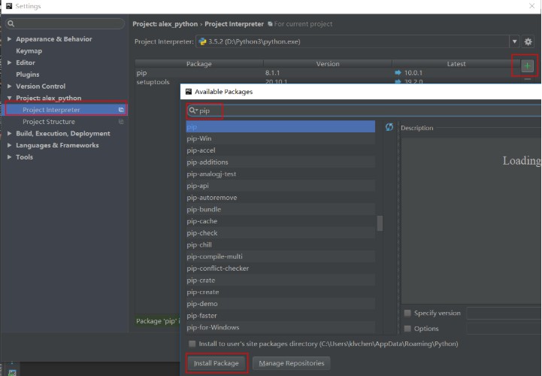Click the For current project icon
This screenshot has height=376, width=542.
[x=270, y=24]
